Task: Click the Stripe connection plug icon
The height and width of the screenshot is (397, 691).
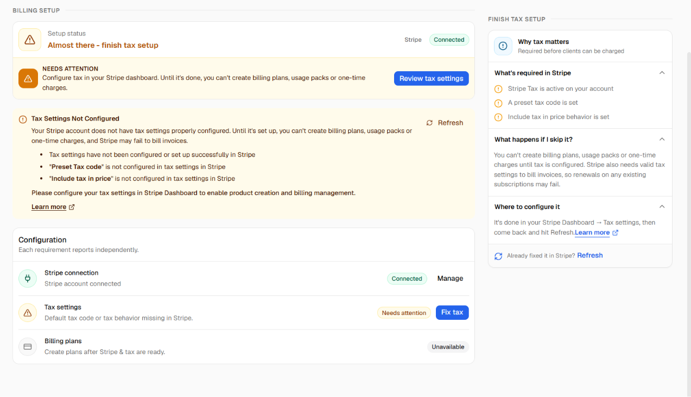Action: tap(28, 279)
